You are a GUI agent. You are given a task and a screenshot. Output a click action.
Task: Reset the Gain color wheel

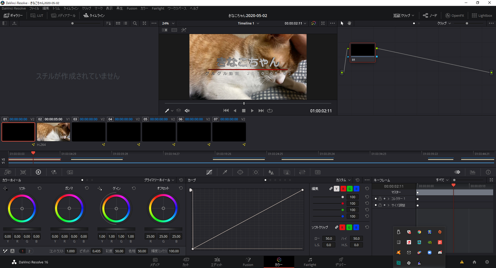pos(134,188)
